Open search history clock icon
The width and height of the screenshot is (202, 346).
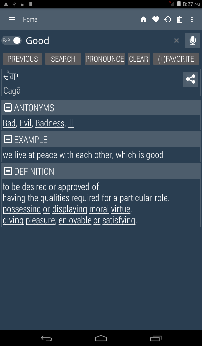click(x=168, y=19)
